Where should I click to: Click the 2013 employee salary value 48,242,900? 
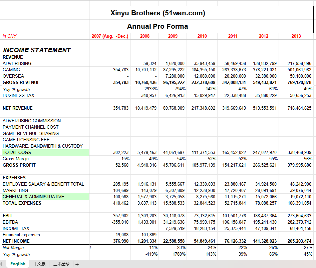pos(300,184)
